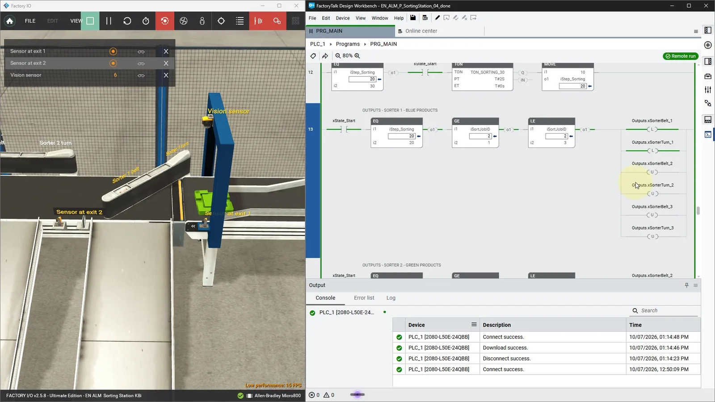Toggle the orbit camera mode
Viewport: 715px width, 402px height.
click(x=165, y=21)
